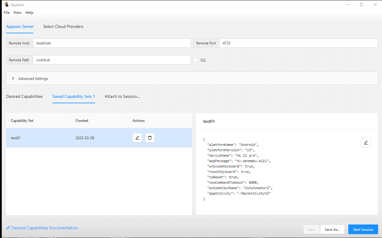Click the Created column header
This screenshot has height=238, width=382.
(x=82, y=121)
